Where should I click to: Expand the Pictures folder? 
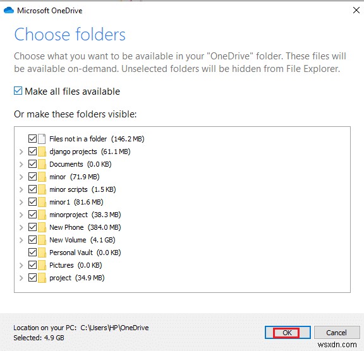21,265
